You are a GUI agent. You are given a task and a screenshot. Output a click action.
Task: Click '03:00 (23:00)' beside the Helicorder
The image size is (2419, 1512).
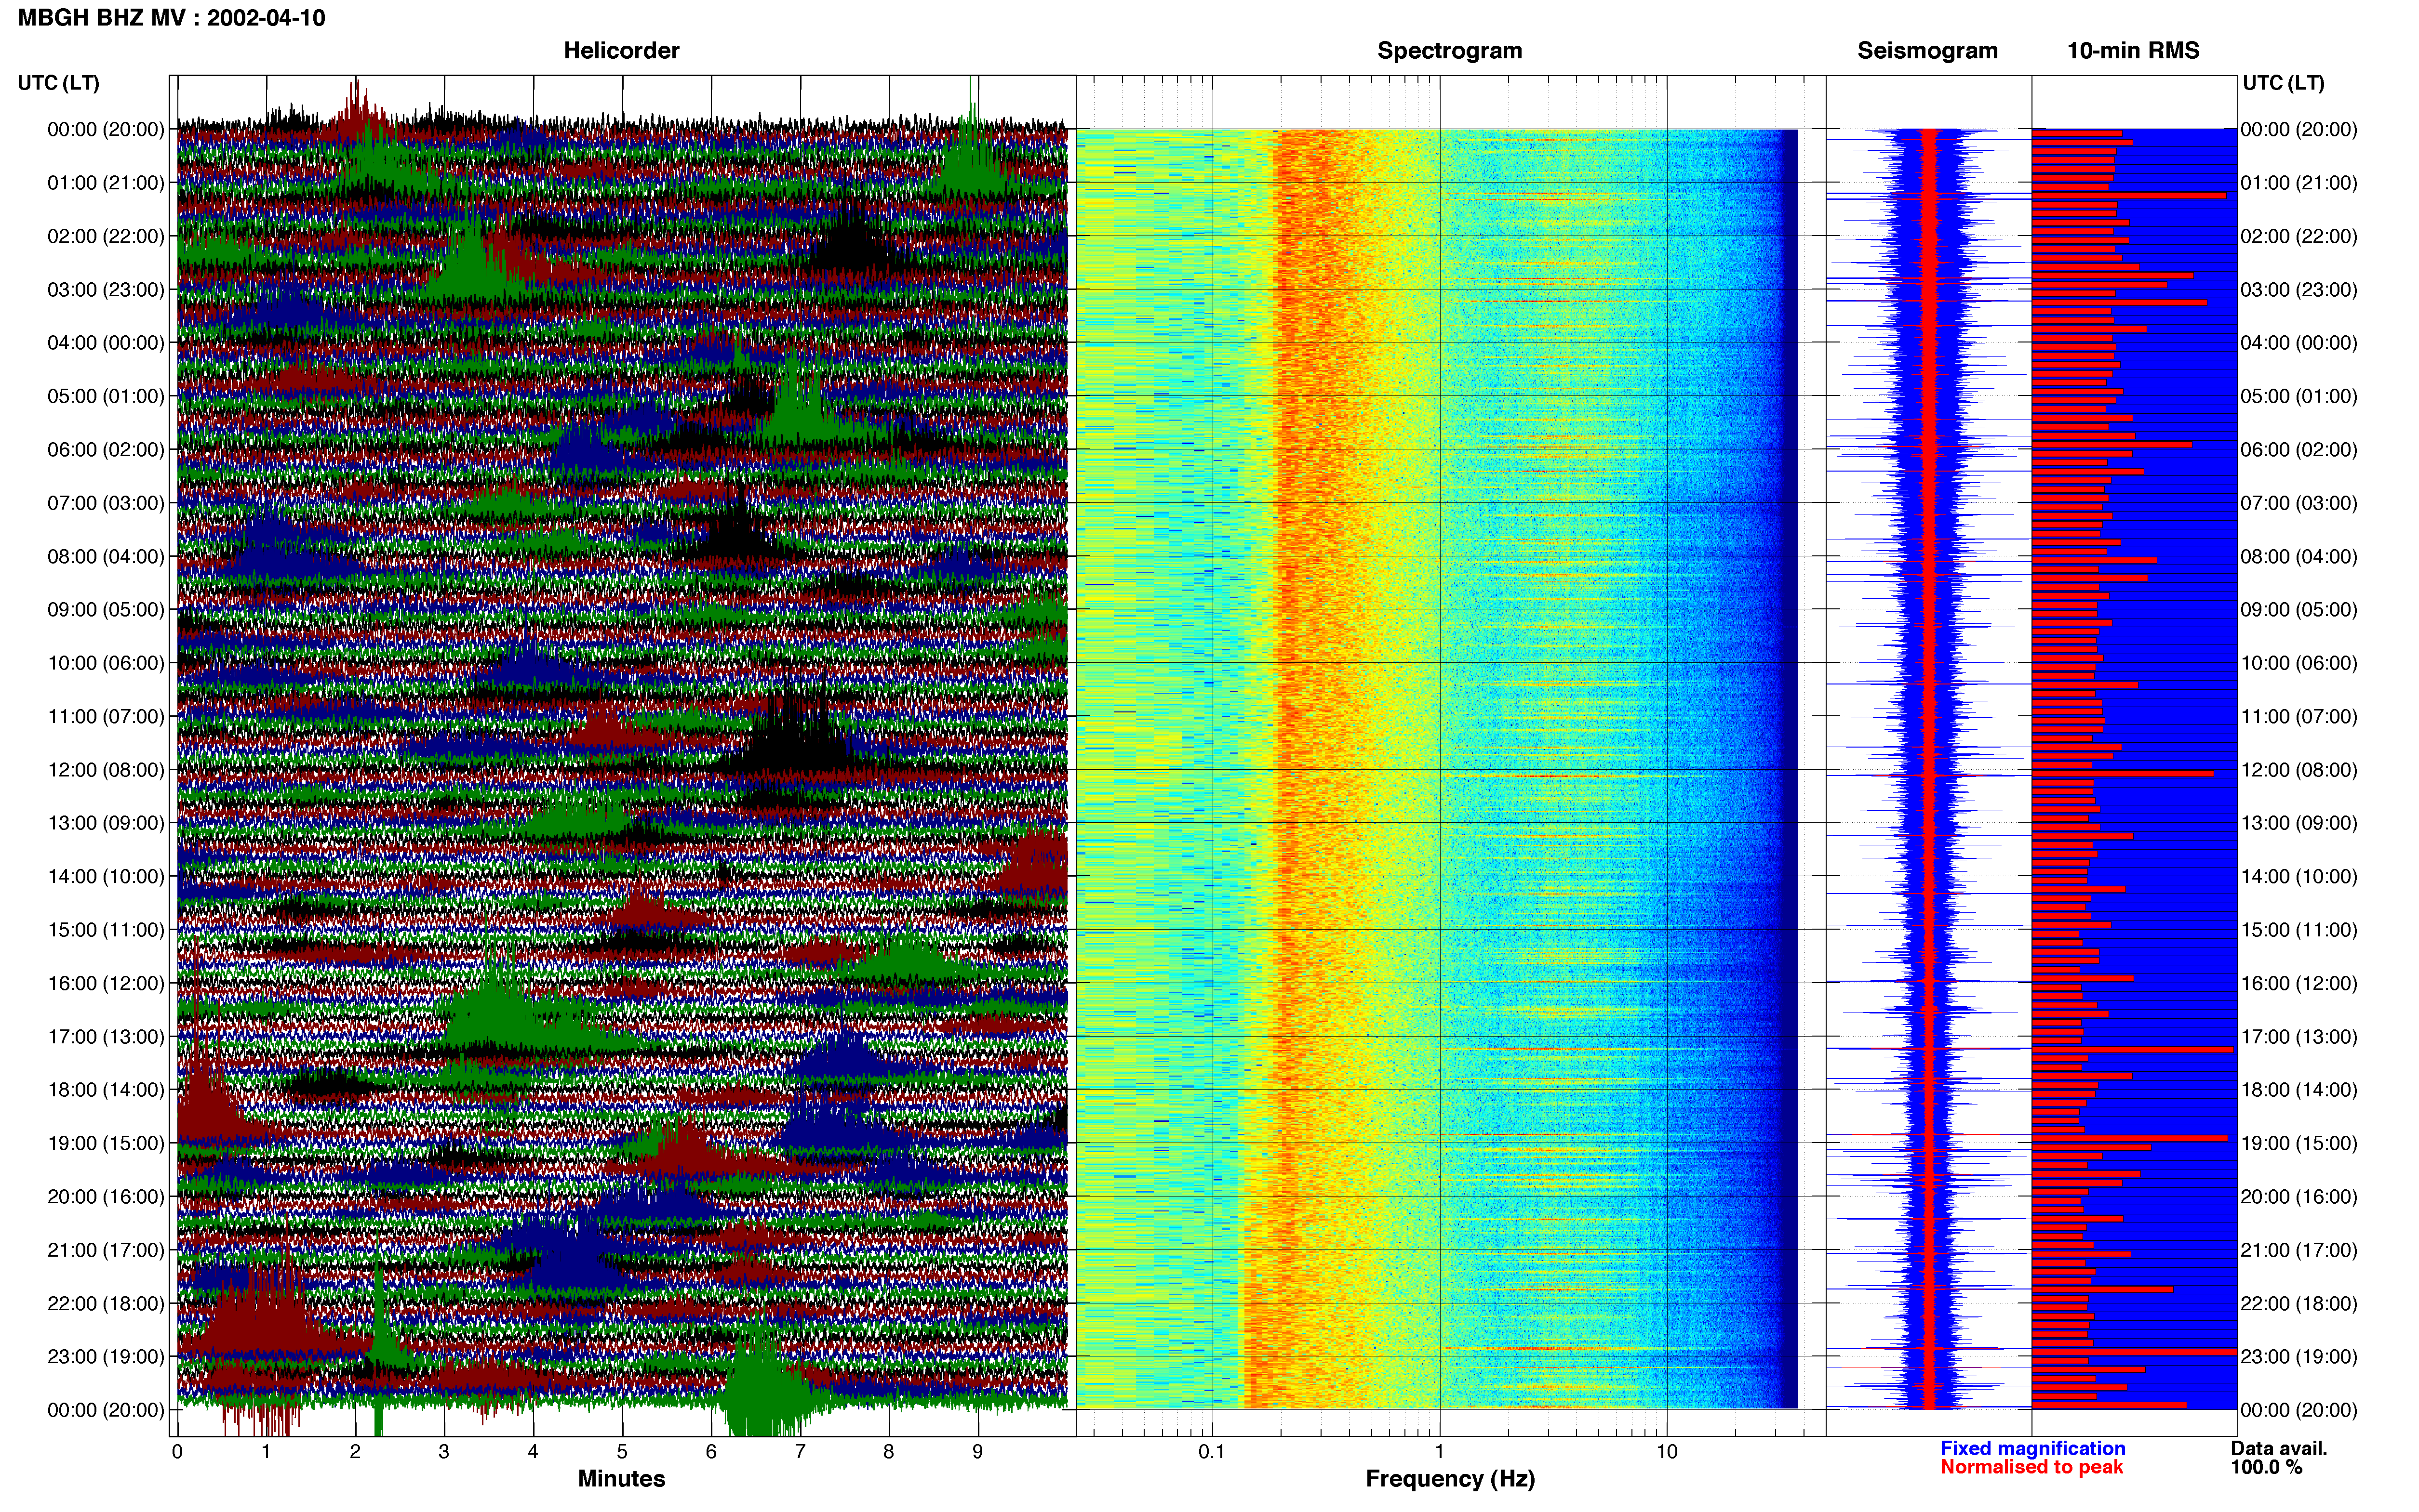point(106,290)
